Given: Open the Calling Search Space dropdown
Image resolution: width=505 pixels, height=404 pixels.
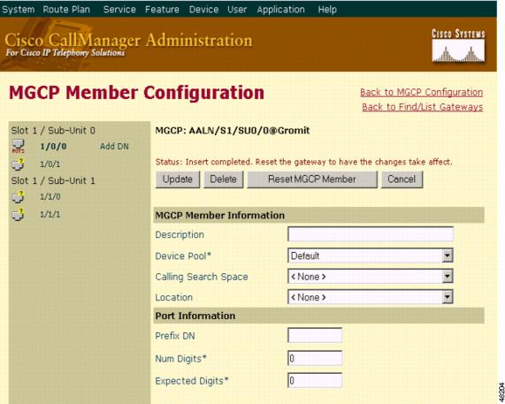Looking at the screenshot, I should click(x=371, y=276).
